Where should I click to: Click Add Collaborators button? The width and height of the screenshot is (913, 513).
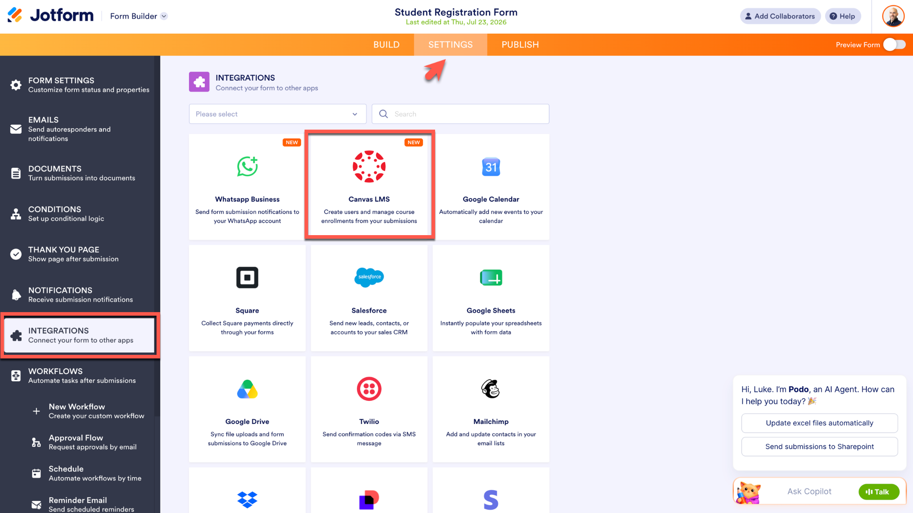(780, 16)
